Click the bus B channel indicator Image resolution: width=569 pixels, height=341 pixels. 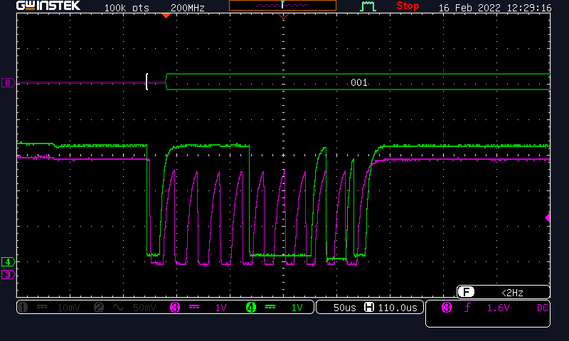point(8,83)
